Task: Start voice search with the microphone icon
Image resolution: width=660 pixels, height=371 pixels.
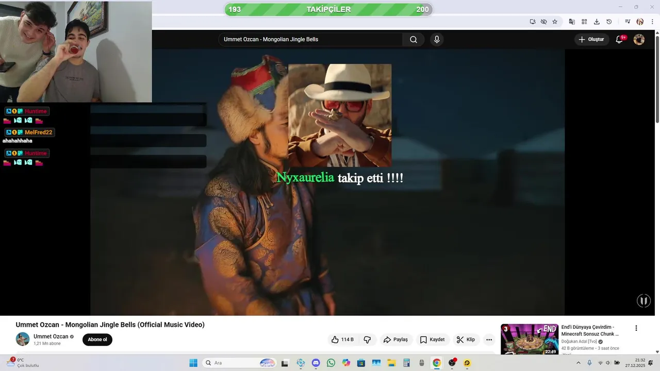Action: 437,40
